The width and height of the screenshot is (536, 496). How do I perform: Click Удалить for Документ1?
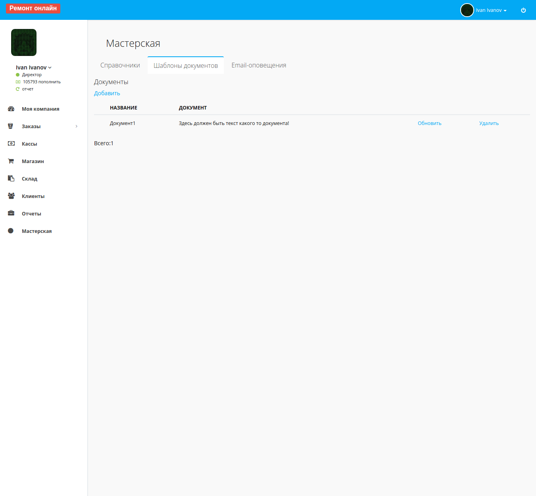point(489,123)
